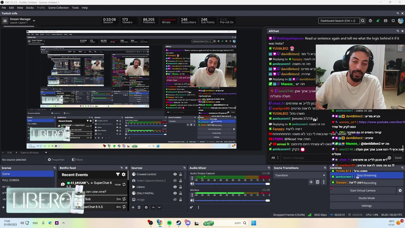The height and width of the screenshot is (228, 405).
Task: Open the Edit menu
Action: coord(11,8)
